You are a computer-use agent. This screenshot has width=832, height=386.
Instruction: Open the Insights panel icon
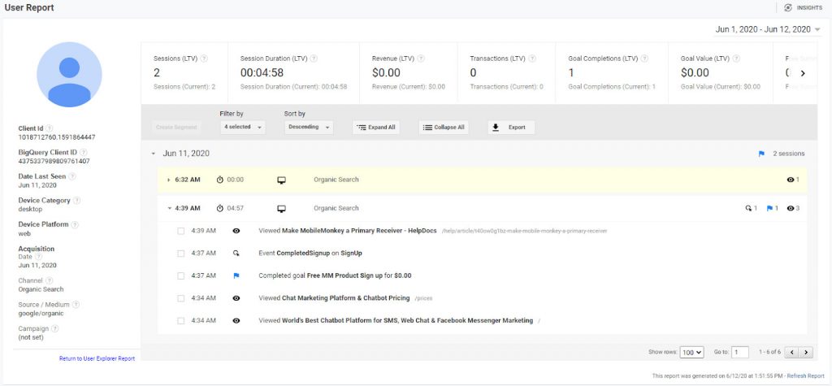(788, 7)
